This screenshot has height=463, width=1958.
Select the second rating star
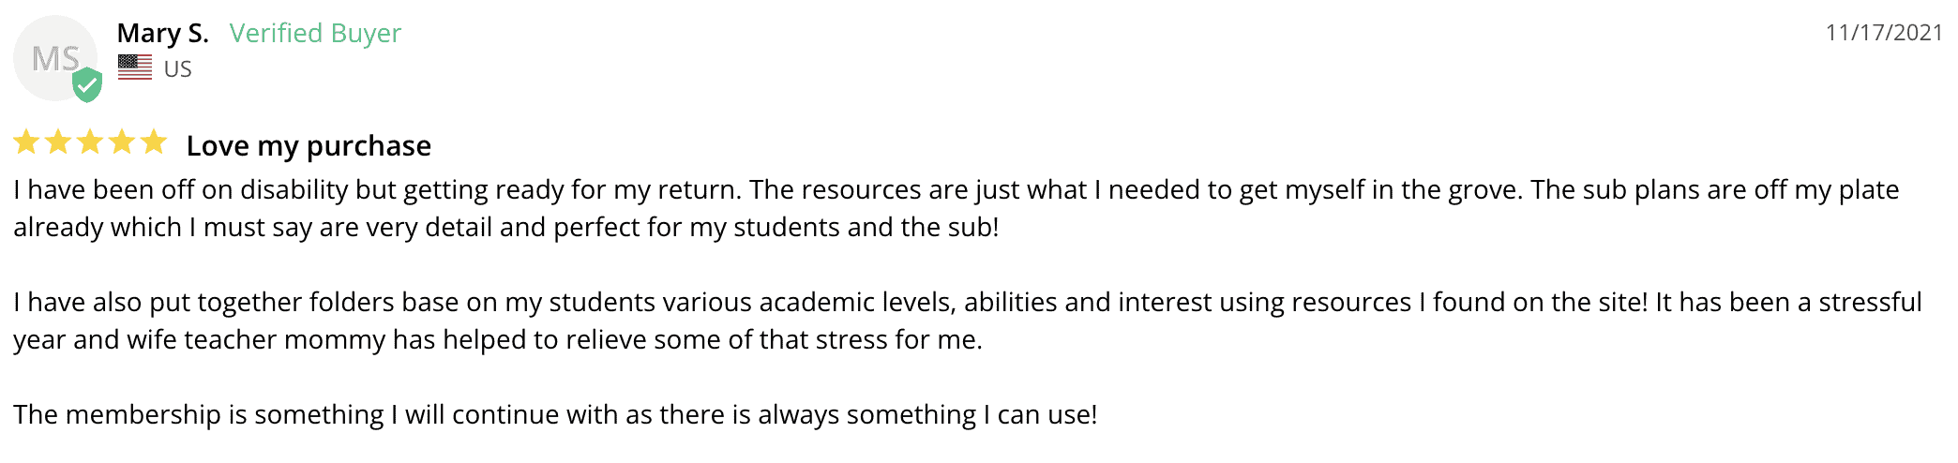(58, 142)
